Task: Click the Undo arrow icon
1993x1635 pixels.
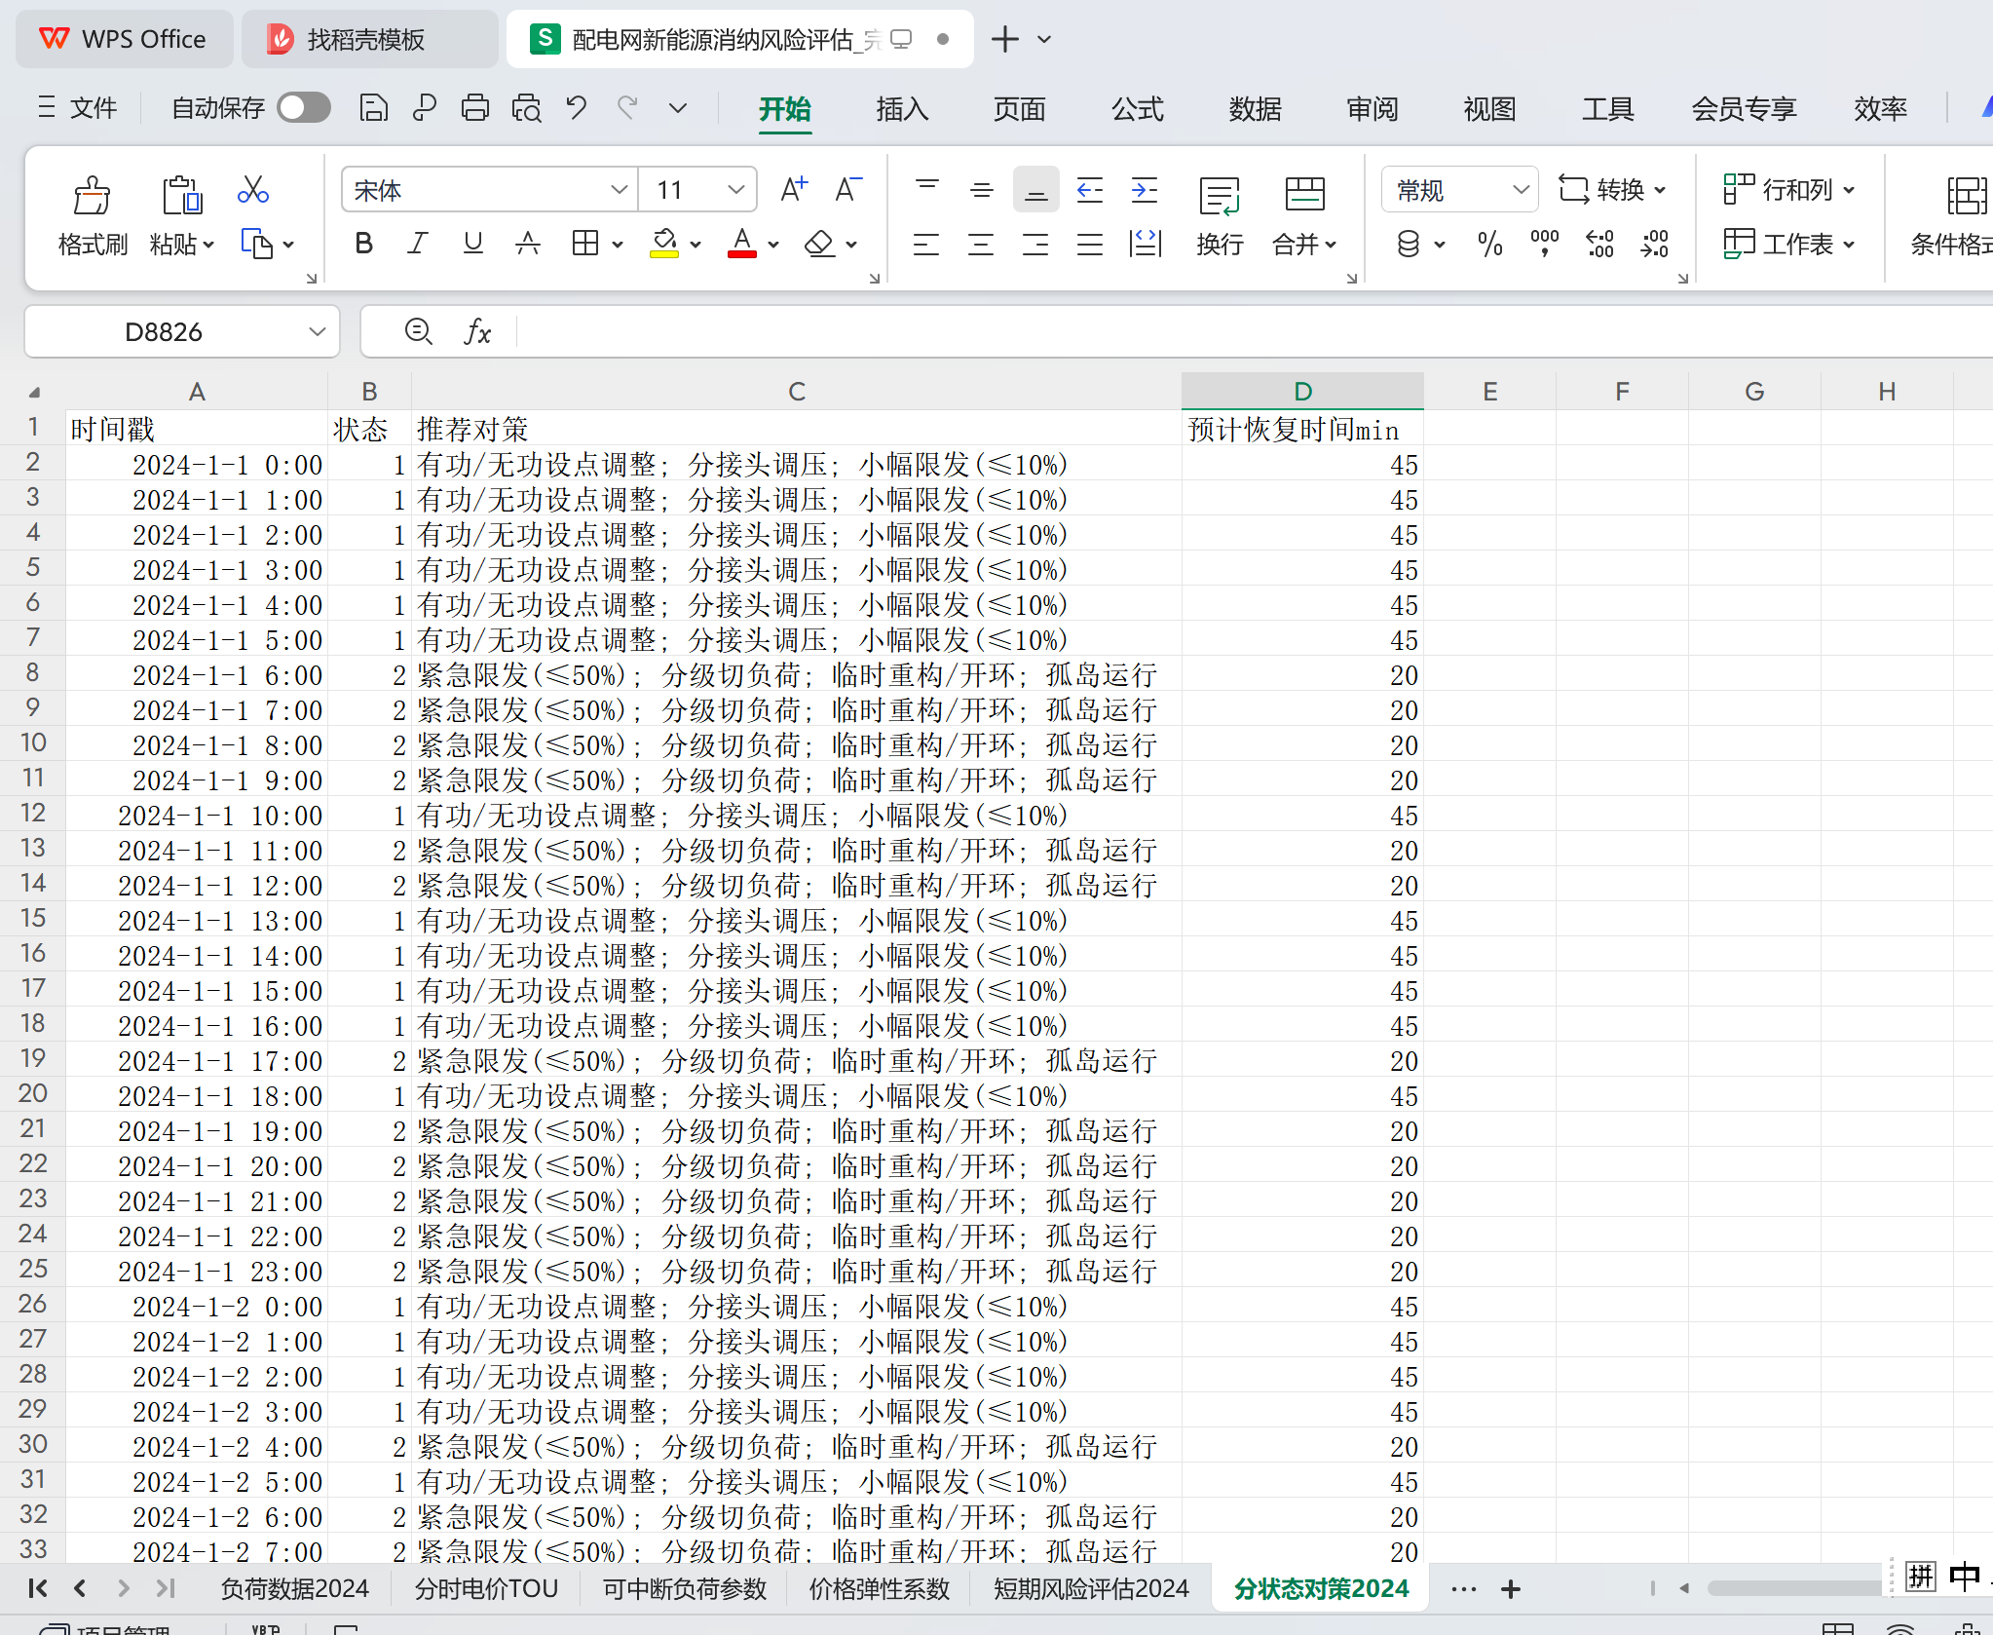Action: [x=576, y=107]
